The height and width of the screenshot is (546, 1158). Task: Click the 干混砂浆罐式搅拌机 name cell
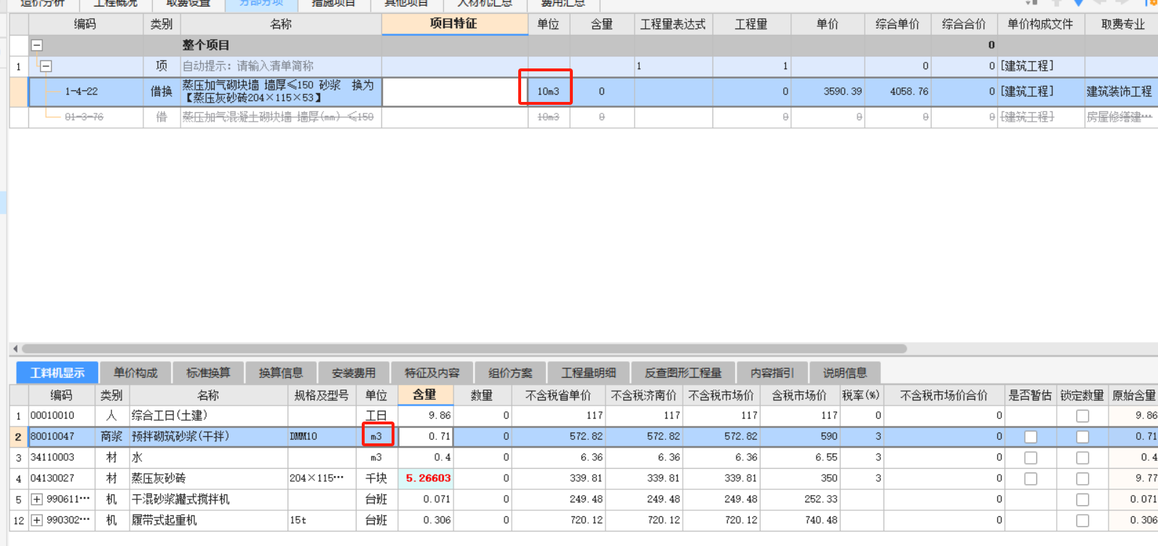208,499
